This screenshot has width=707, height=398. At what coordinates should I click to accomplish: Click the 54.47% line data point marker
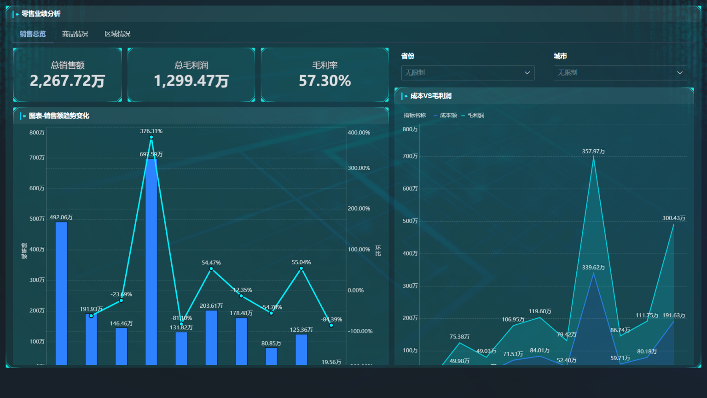pos(211,269)
